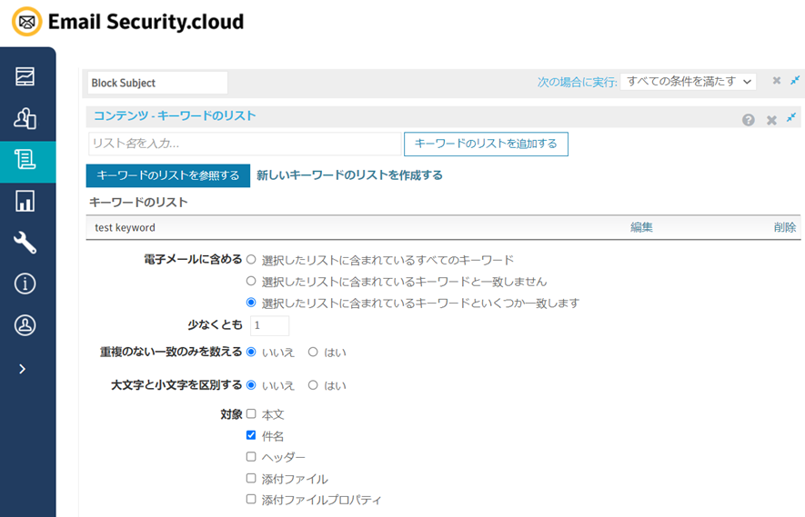Check the 本文 checkbox
Viewport: 805px width, 517px height.
coord(251,413)
